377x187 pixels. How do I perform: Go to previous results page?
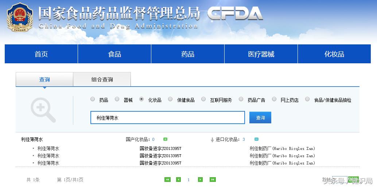click(178, 180)
